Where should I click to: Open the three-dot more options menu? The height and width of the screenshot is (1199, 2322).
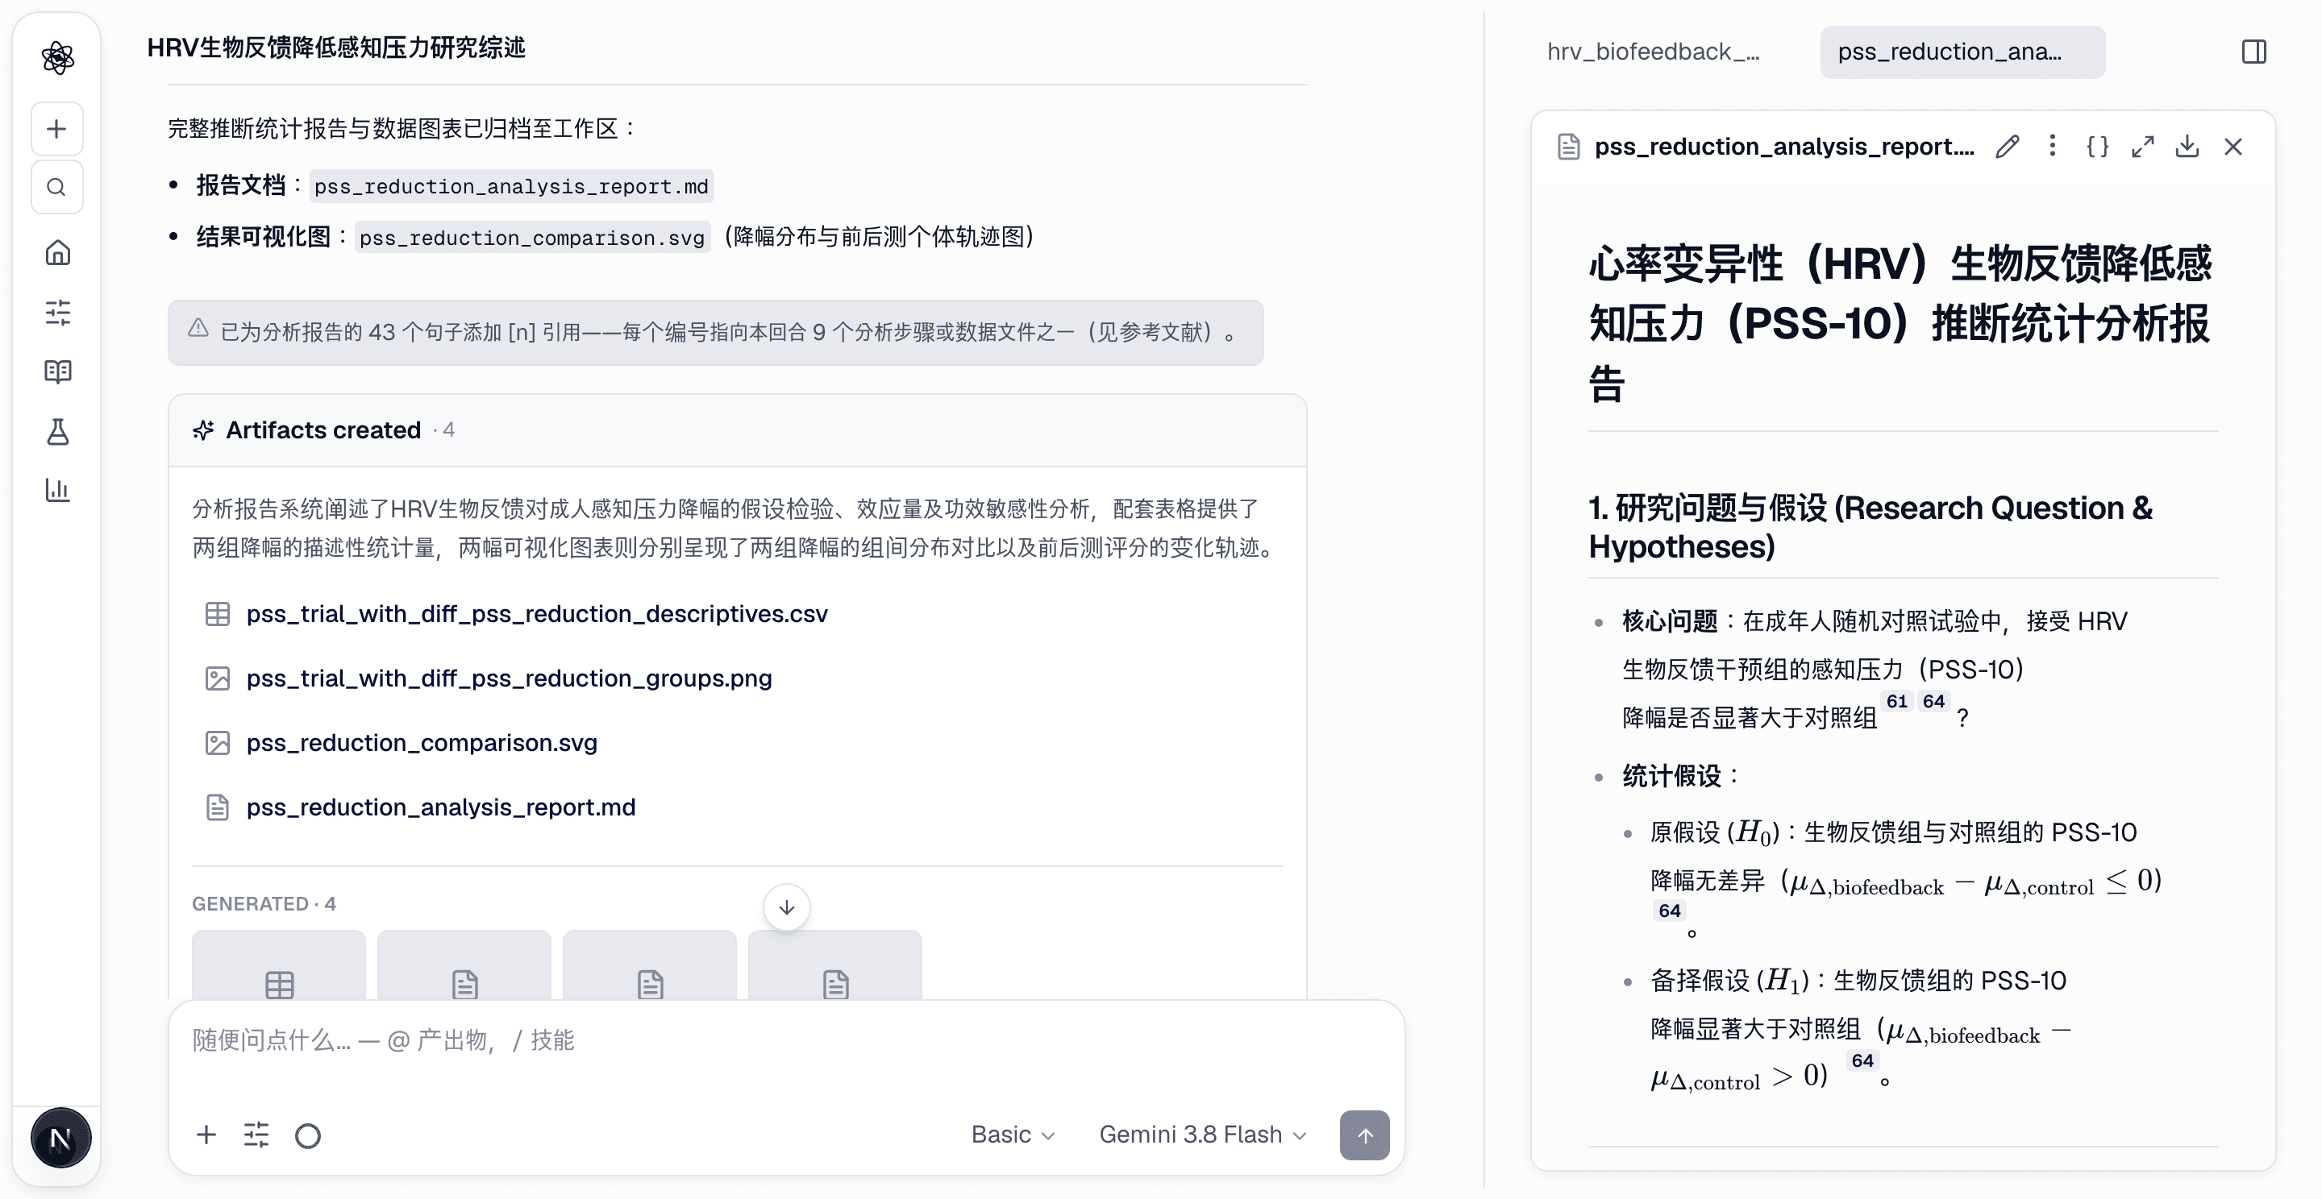point(2053,146)
